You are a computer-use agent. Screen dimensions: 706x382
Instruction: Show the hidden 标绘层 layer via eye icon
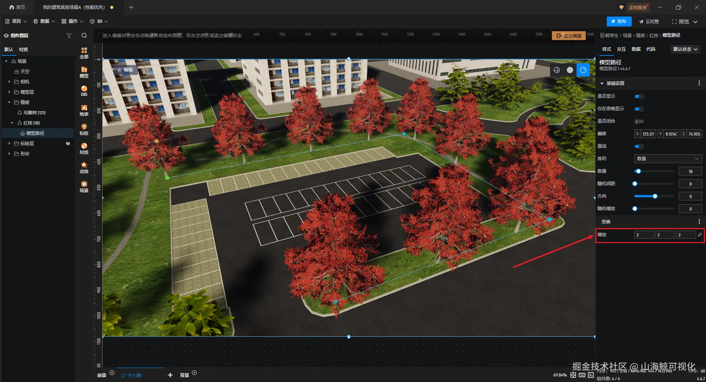pos(68,144)
